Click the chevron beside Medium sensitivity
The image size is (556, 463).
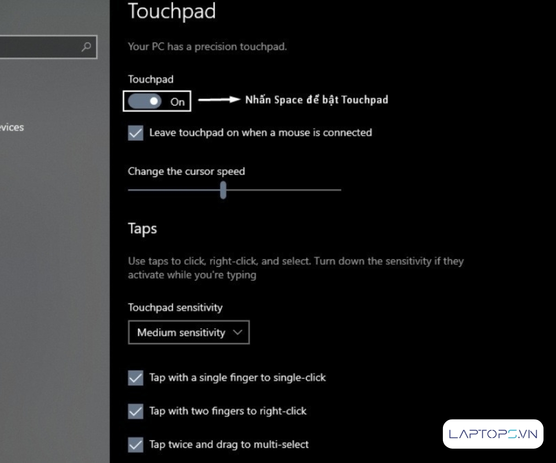click(238, 332)
